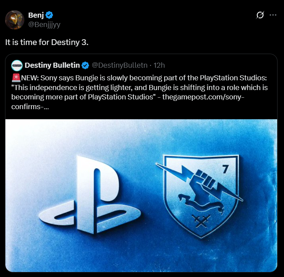Screen dimensions: 284x277
Task: Click the 12h timestamp
Action: point(159,65)
